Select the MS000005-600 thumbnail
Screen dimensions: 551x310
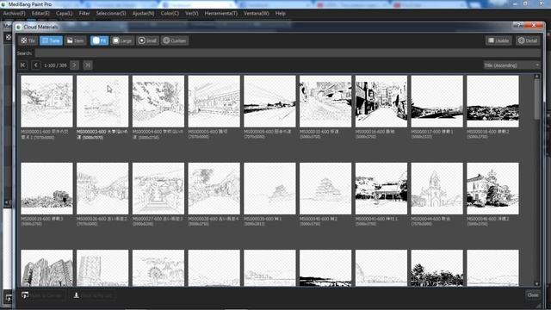point(214,102)
